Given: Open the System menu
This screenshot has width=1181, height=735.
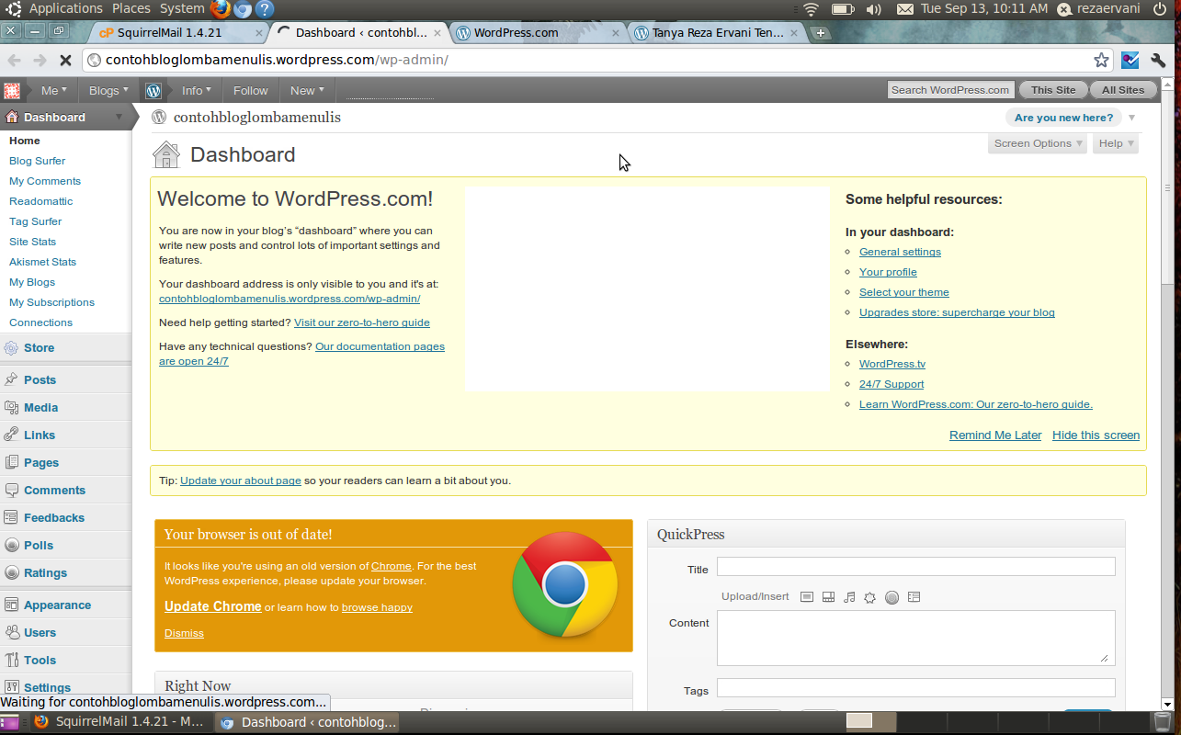Looking at the screenshot, I should coord(182,8).
